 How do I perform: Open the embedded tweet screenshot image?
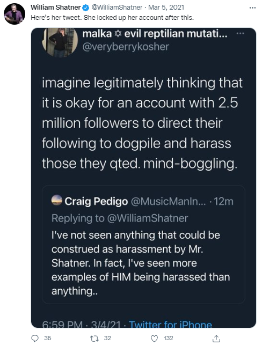pyautogui.click(x=143, y=178)
